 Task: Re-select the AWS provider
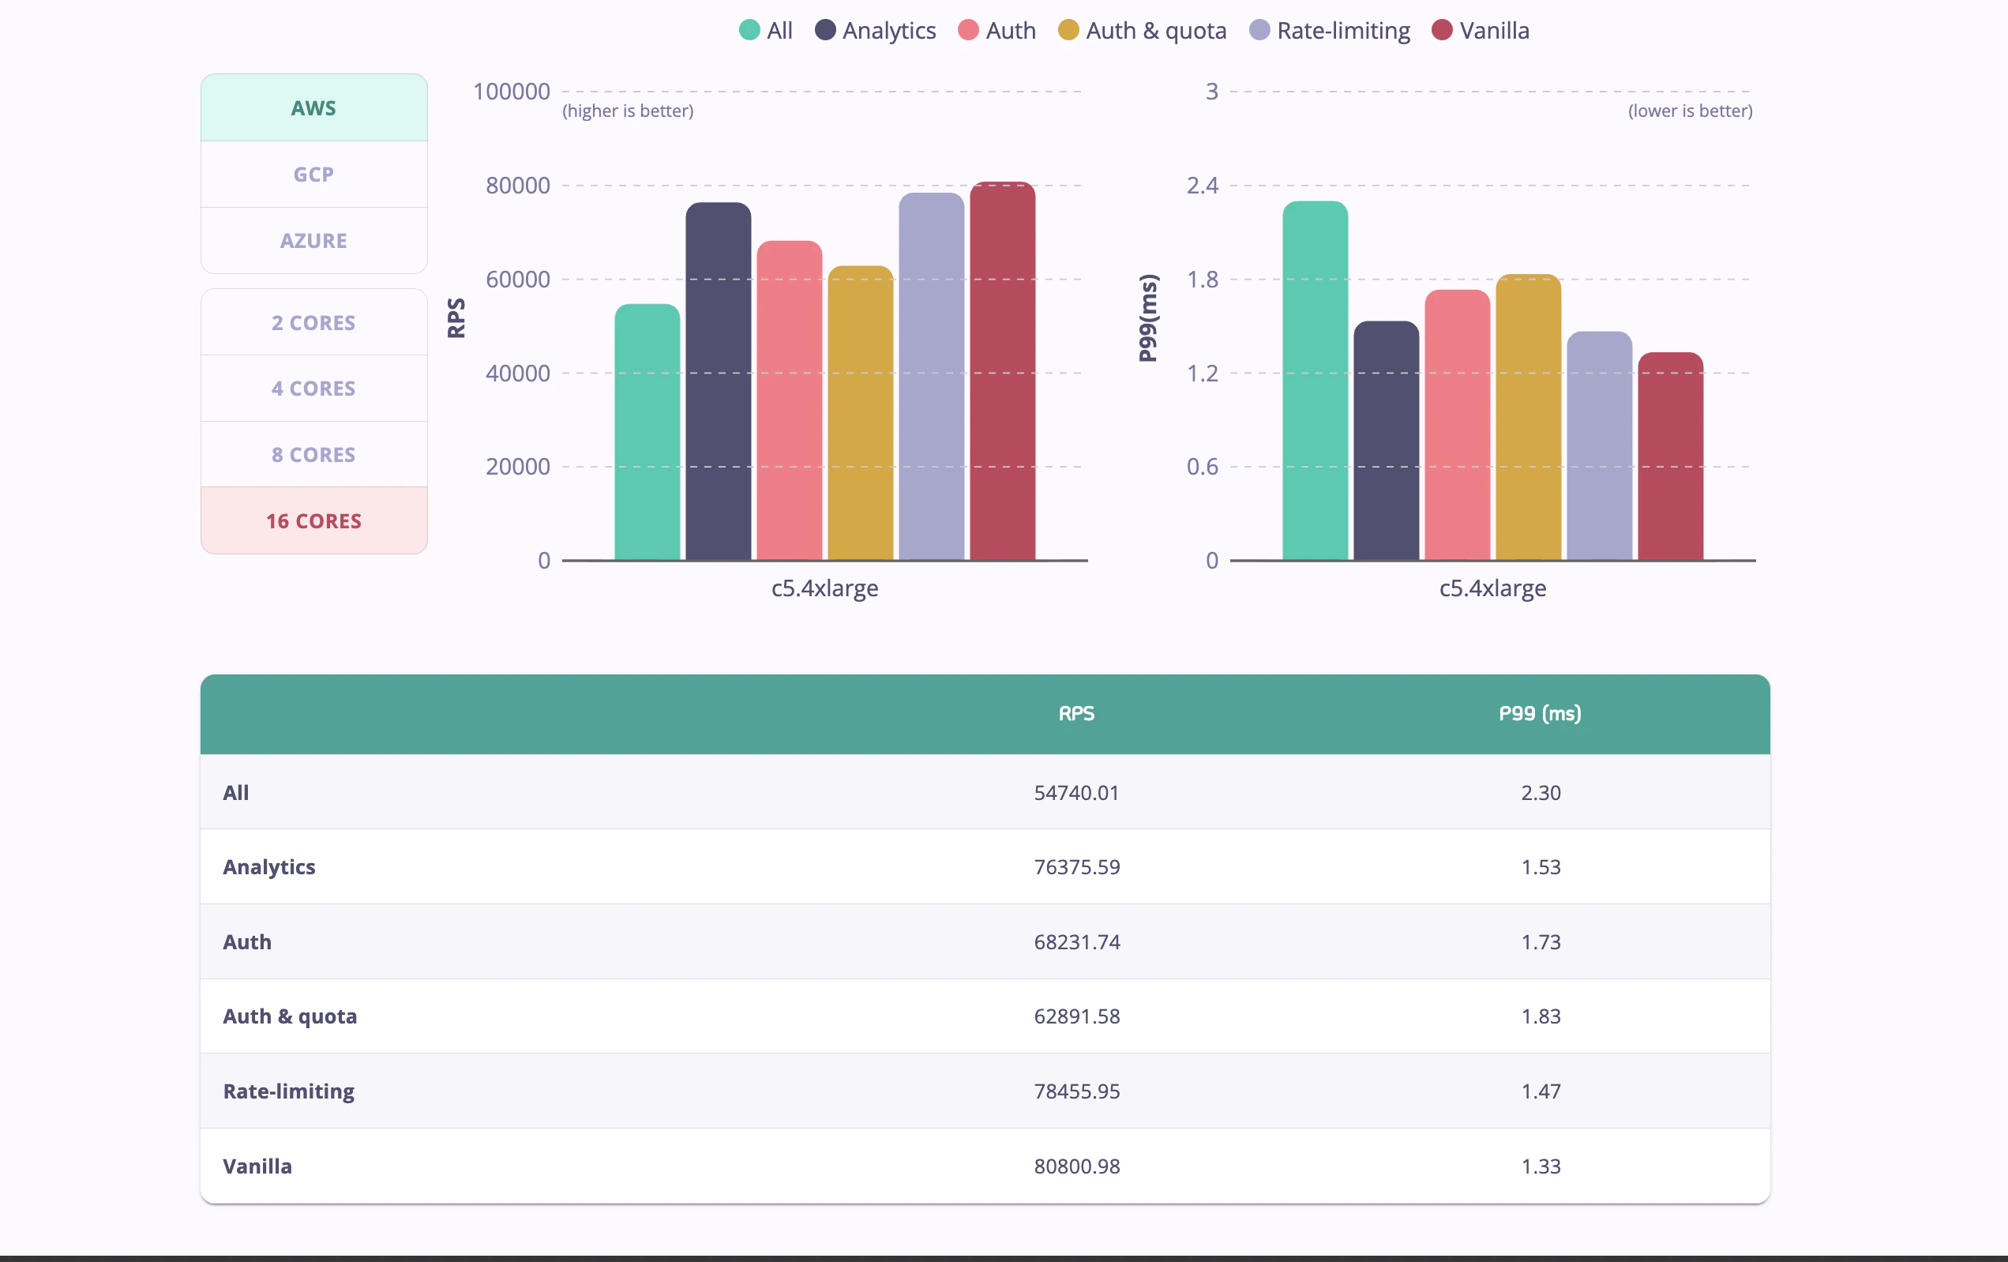pyautogui.click(x=313, y=107)
